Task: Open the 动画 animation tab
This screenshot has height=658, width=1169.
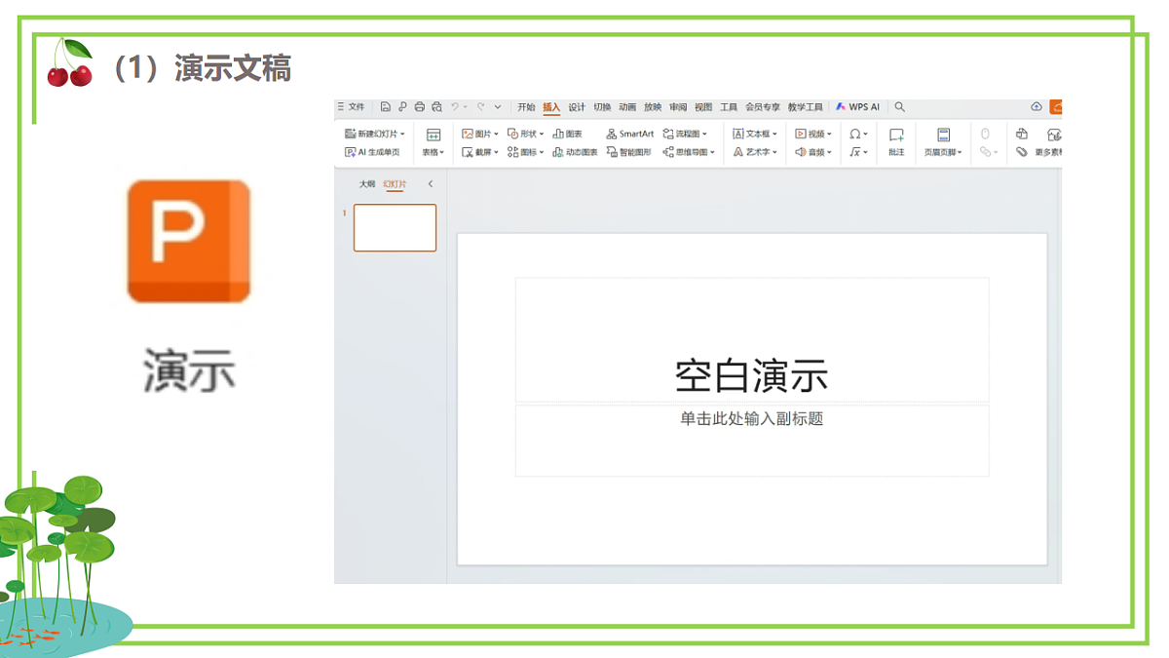Action: 627,107
